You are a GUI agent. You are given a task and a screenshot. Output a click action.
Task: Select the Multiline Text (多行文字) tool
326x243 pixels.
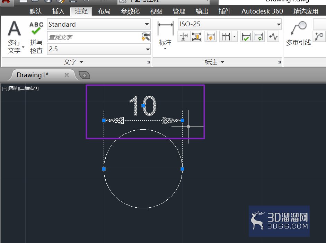click(x=14, y=37)
